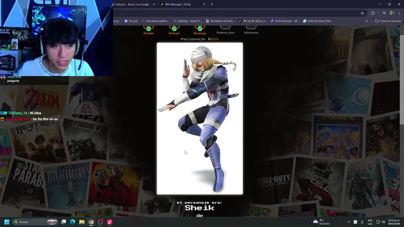
Task: Close the TikTok Mensajes tab
Action: pos(204,4)
